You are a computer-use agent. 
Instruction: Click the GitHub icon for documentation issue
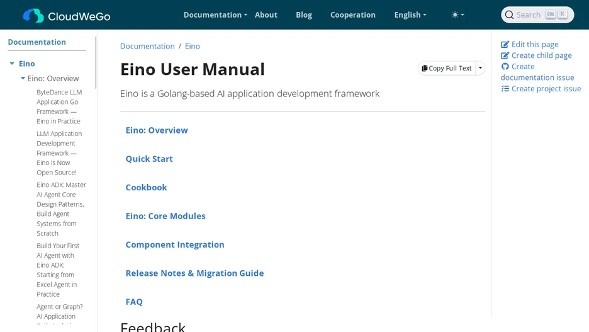(x=505, y=67)
